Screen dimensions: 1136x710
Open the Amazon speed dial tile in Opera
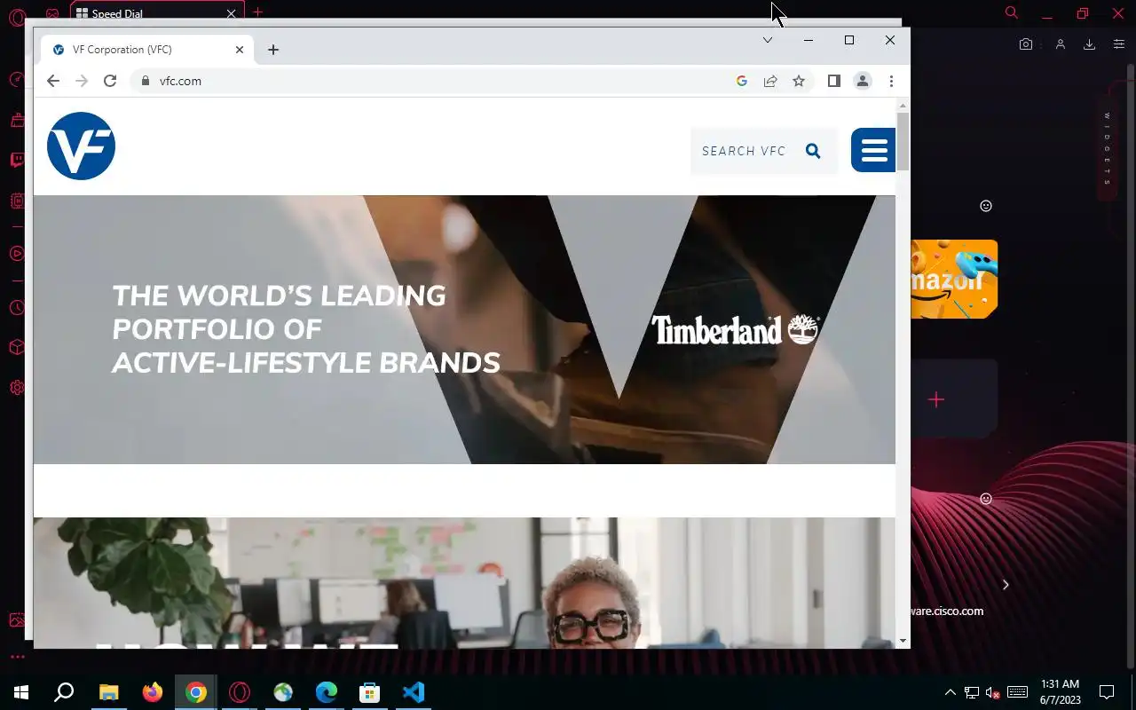pos(954,279)
